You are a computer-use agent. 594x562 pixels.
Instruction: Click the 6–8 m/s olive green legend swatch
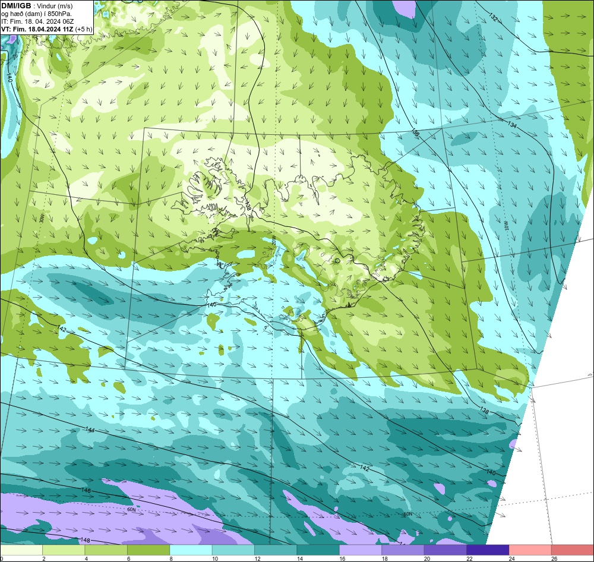click(148, 550)
